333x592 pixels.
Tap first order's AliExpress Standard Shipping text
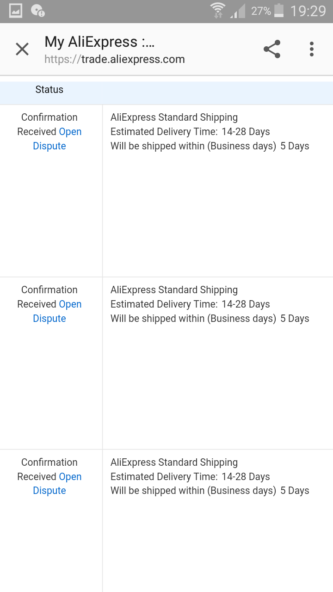[x=174, y=117]
